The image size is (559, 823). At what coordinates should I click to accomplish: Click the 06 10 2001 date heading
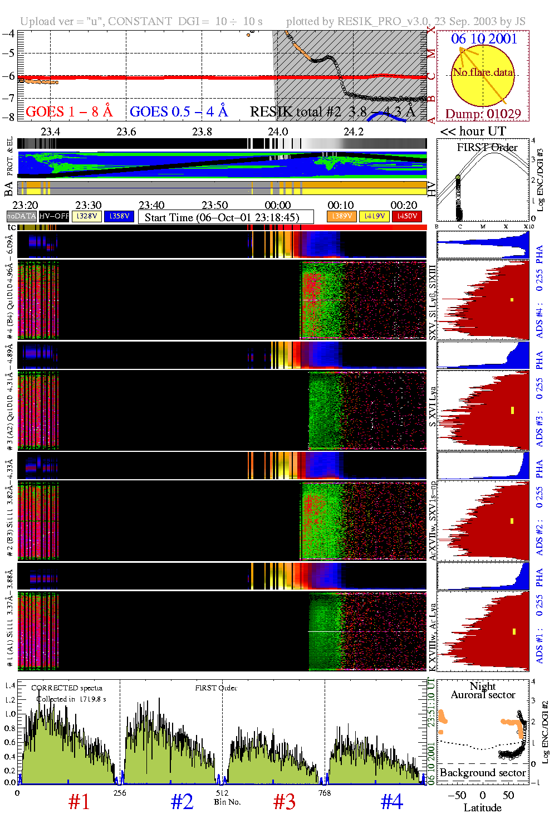click(x=484, y=39)
